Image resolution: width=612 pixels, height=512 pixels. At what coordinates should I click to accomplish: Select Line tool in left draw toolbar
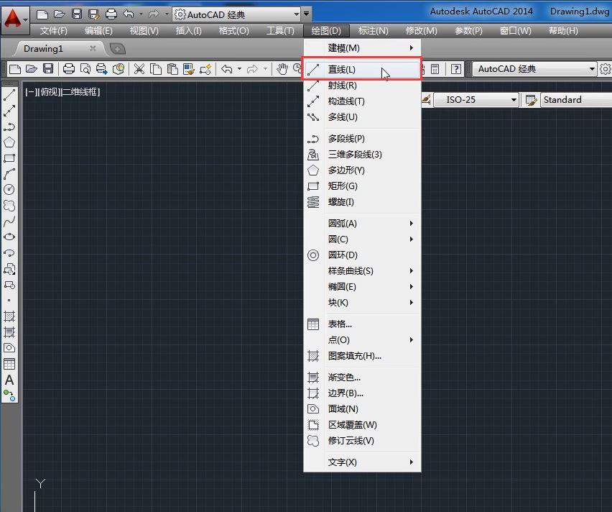pyautogui.click(x=9, y=95)
